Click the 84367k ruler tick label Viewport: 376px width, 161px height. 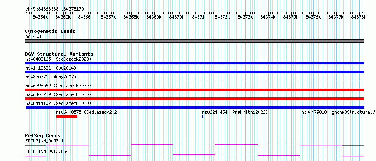coord(109,17)
